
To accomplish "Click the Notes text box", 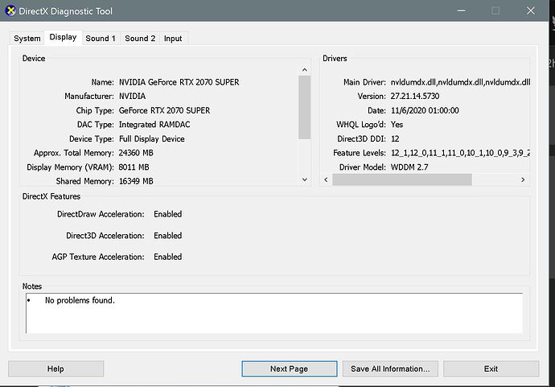I will pyautogui.click(x=274, y=313).
